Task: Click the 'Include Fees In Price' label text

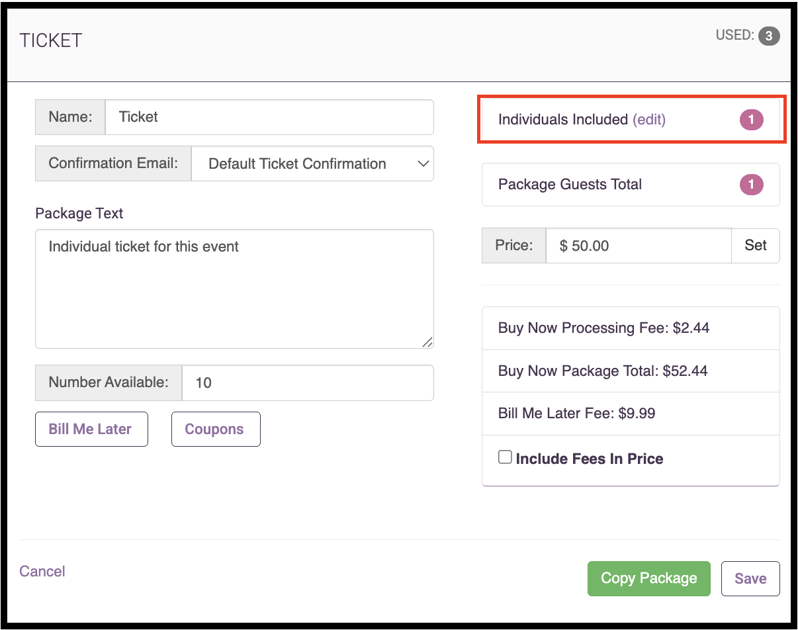Action: 590,459
